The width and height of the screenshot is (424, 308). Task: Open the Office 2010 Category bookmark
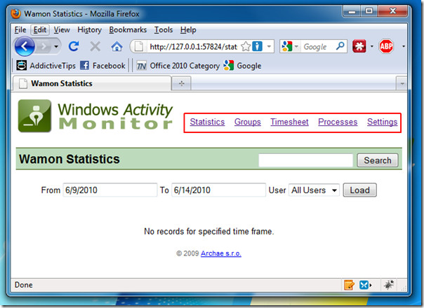tap(178, 66)
